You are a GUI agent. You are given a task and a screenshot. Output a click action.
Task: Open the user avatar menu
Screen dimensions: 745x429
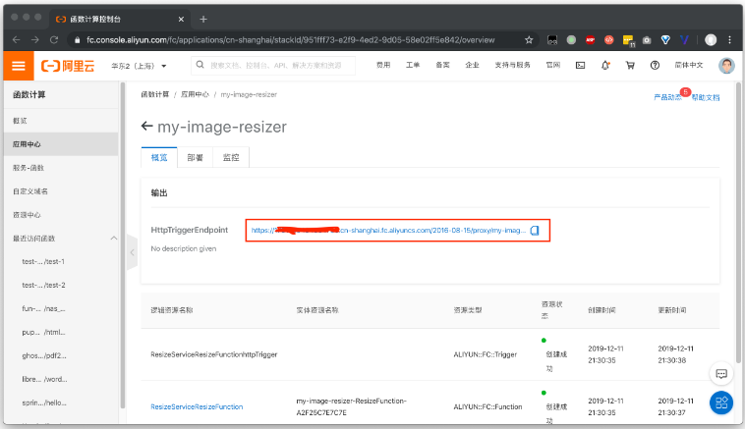coord(726,66)
